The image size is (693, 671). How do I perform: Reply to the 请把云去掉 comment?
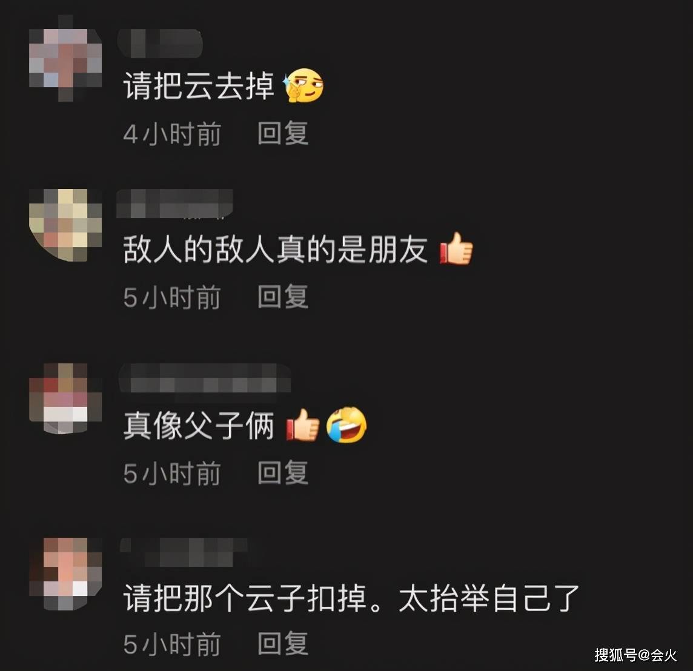(283, 133)
